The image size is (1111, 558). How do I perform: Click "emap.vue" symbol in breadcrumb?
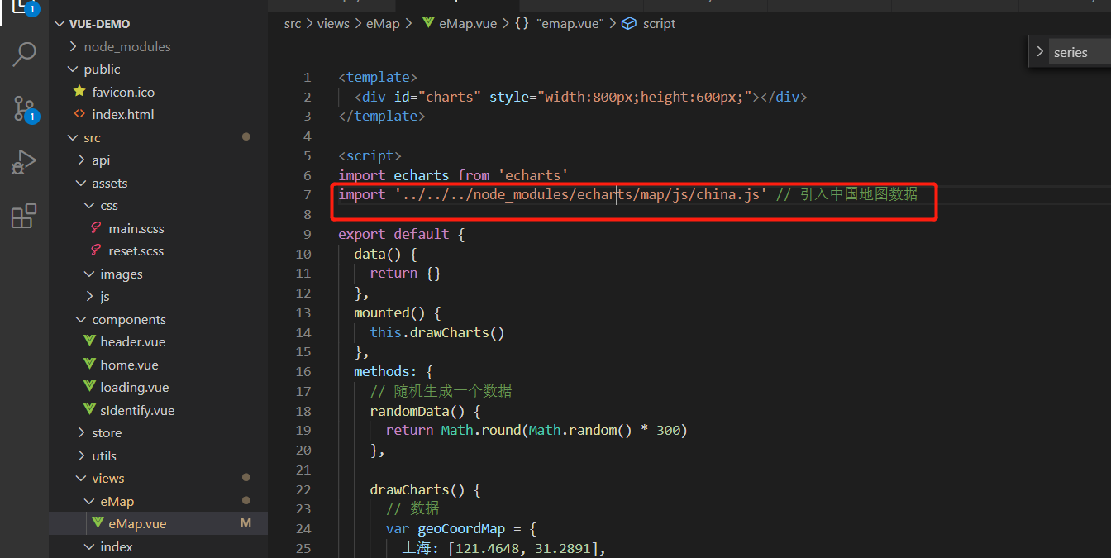571,24
